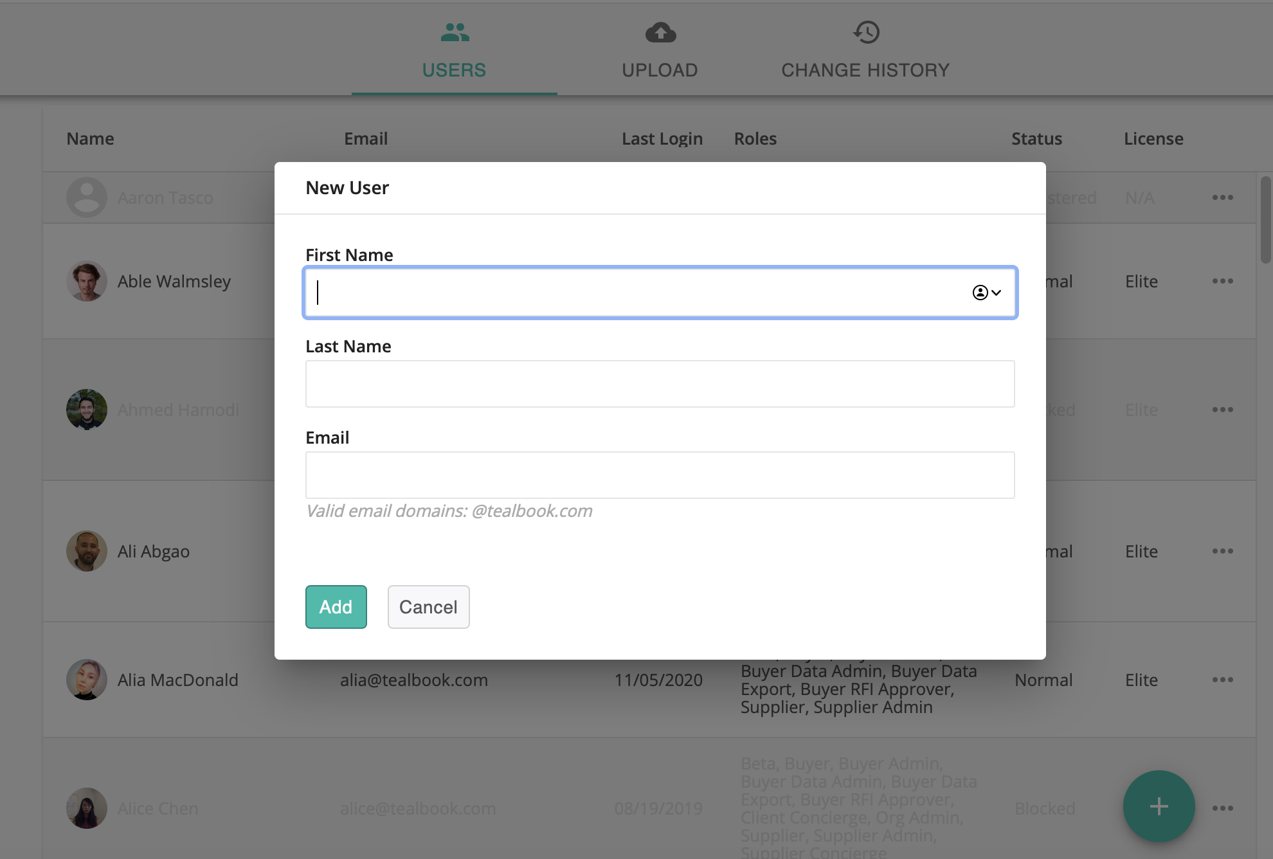
Task: Switch to the CHANGE HISTORY tab
Action: (865, 70)
